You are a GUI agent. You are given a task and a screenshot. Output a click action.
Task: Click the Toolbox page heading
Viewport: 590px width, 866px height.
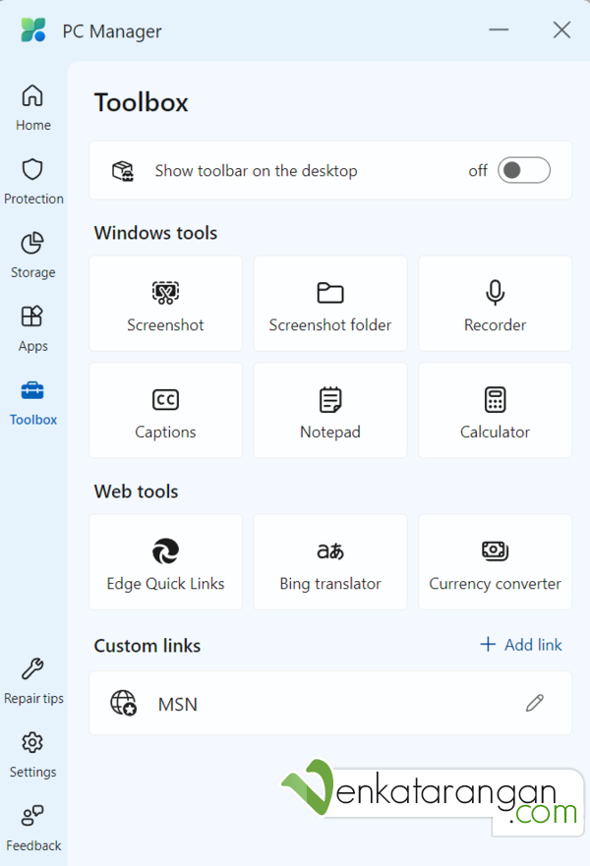142,103
